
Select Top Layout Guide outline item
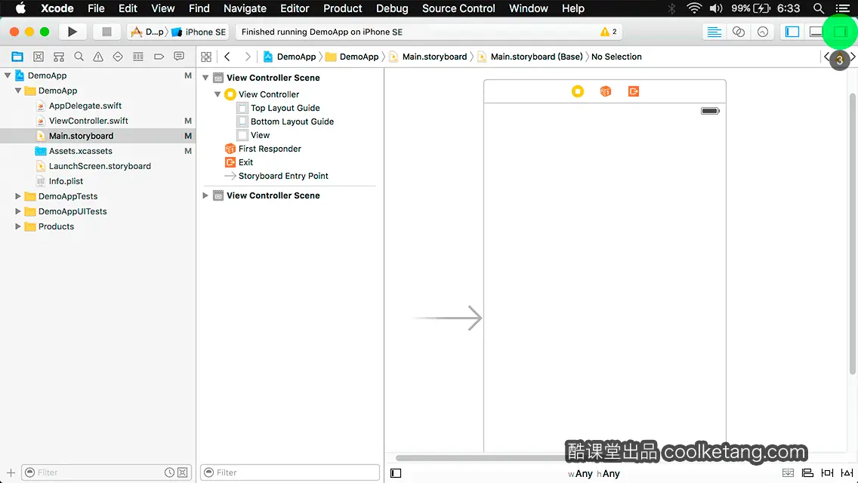(x=285, y=108)
